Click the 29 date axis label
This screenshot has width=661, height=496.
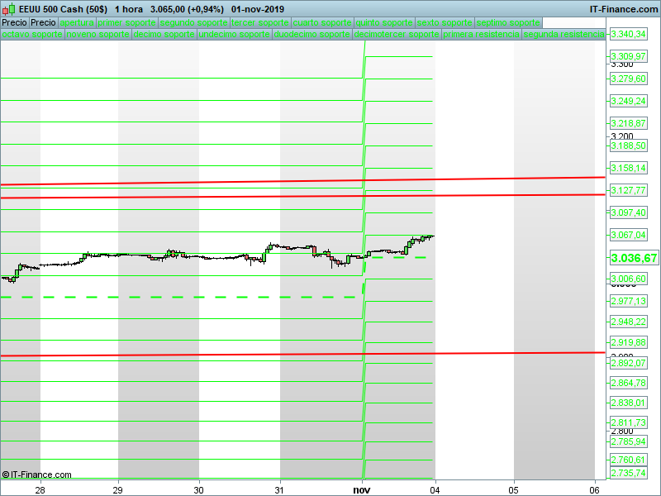(117, 490)
